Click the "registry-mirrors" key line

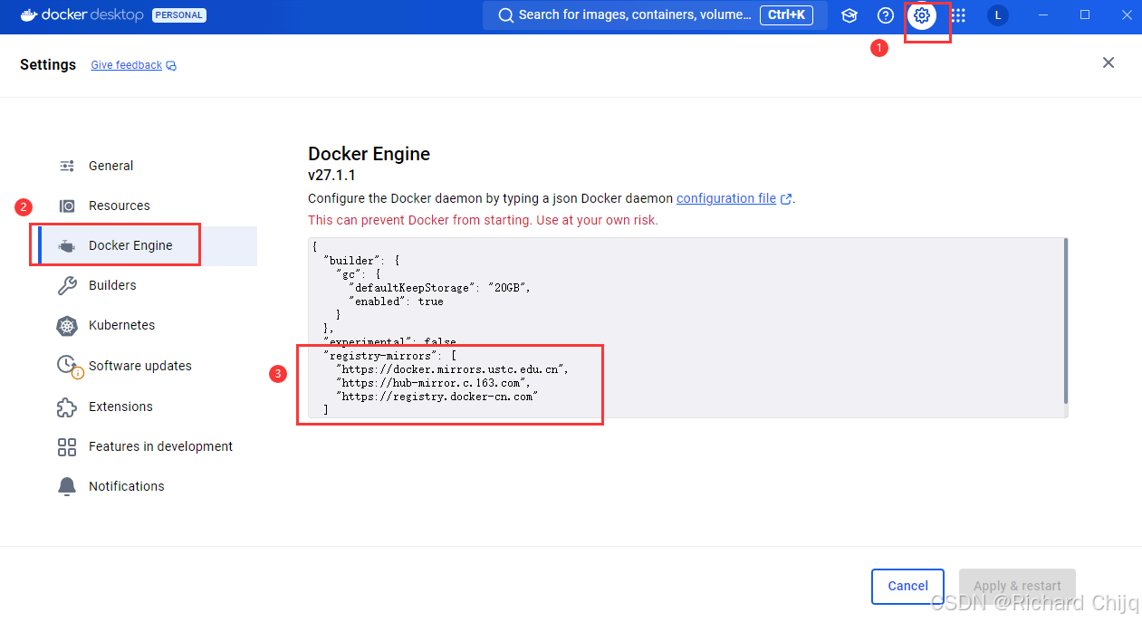point(390,356)
